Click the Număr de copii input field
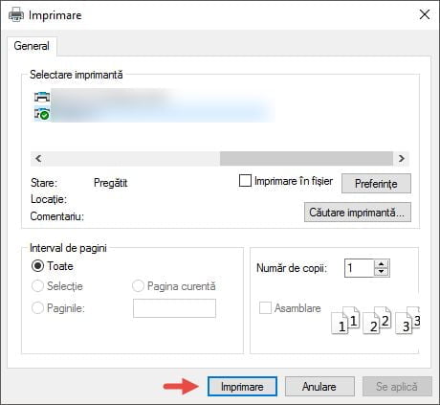 (360, 268)
